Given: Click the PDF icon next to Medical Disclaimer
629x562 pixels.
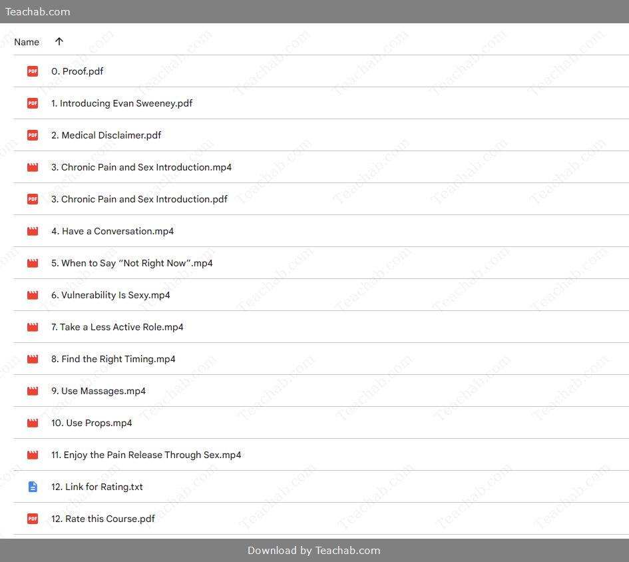Looking at the screenshot, I should tap(33, 135).
